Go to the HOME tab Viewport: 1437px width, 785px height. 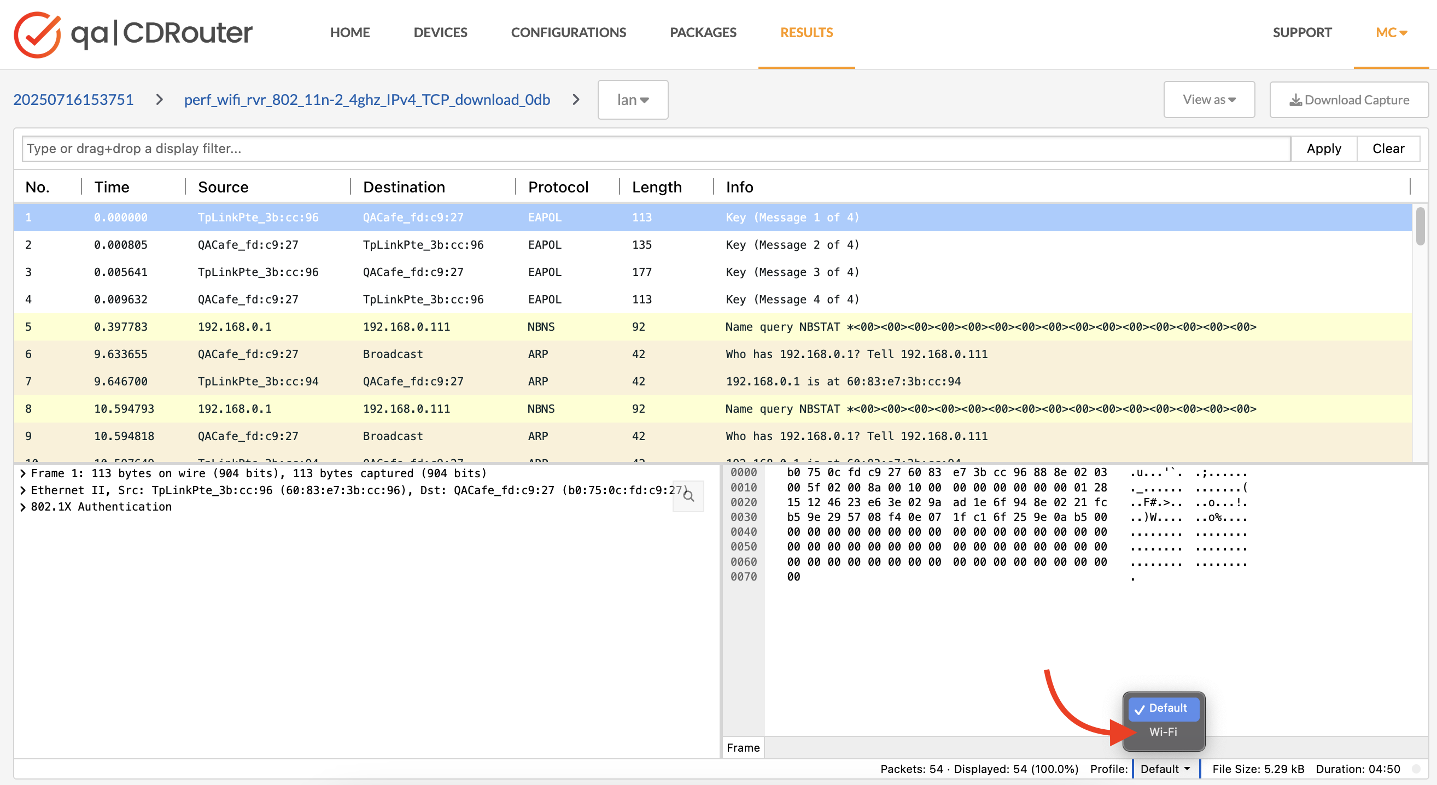tap(350, 32)
